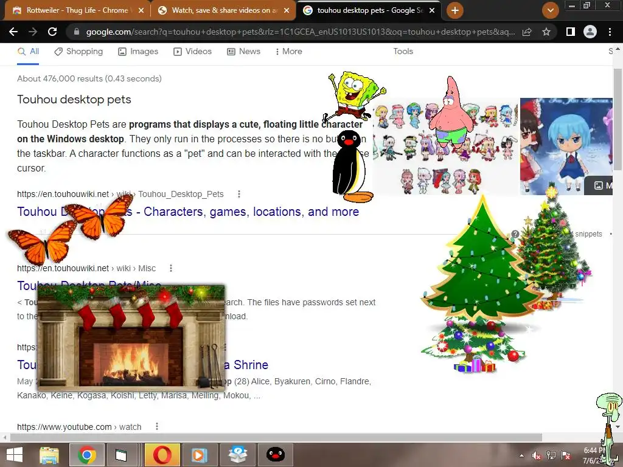The width and height of the screenshot is (623, 467).
Task: Click the Pingu app taskbar icon
Action: coord(276,455)
